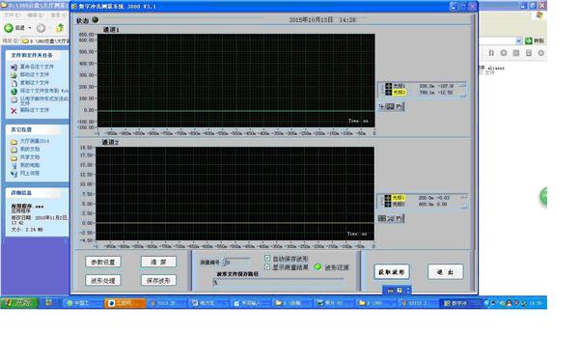Screen dimensions: 579x362
Task: Select channel 1 highlighted cursor 光标2 icon
Action: coord(389,92)
